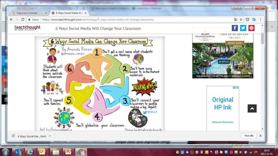278x156 pixels.
Task: Click Visa alla downloads button
Action: coord(249,136)
